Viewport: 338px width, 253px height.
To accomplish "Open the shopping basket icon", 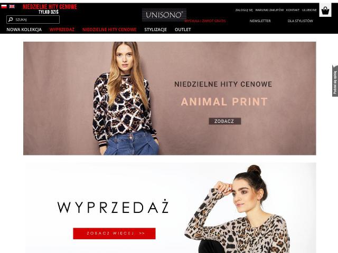I will point(325,11).
